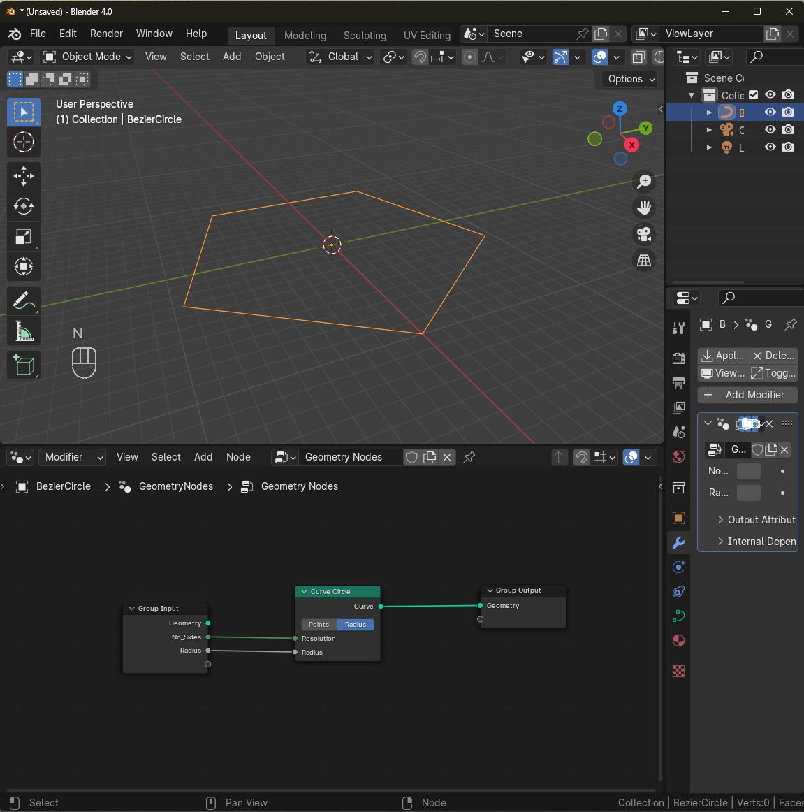Choose the Add Cube tool
The image size is (804, 812).
(23, 365)
